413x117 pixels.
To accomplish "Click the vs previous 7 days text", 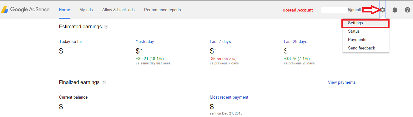I will pyautogui.click(x=224, y=63).
